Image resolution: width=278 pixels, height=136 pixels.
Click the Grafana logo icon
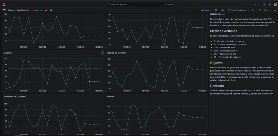tap(4, 4)
